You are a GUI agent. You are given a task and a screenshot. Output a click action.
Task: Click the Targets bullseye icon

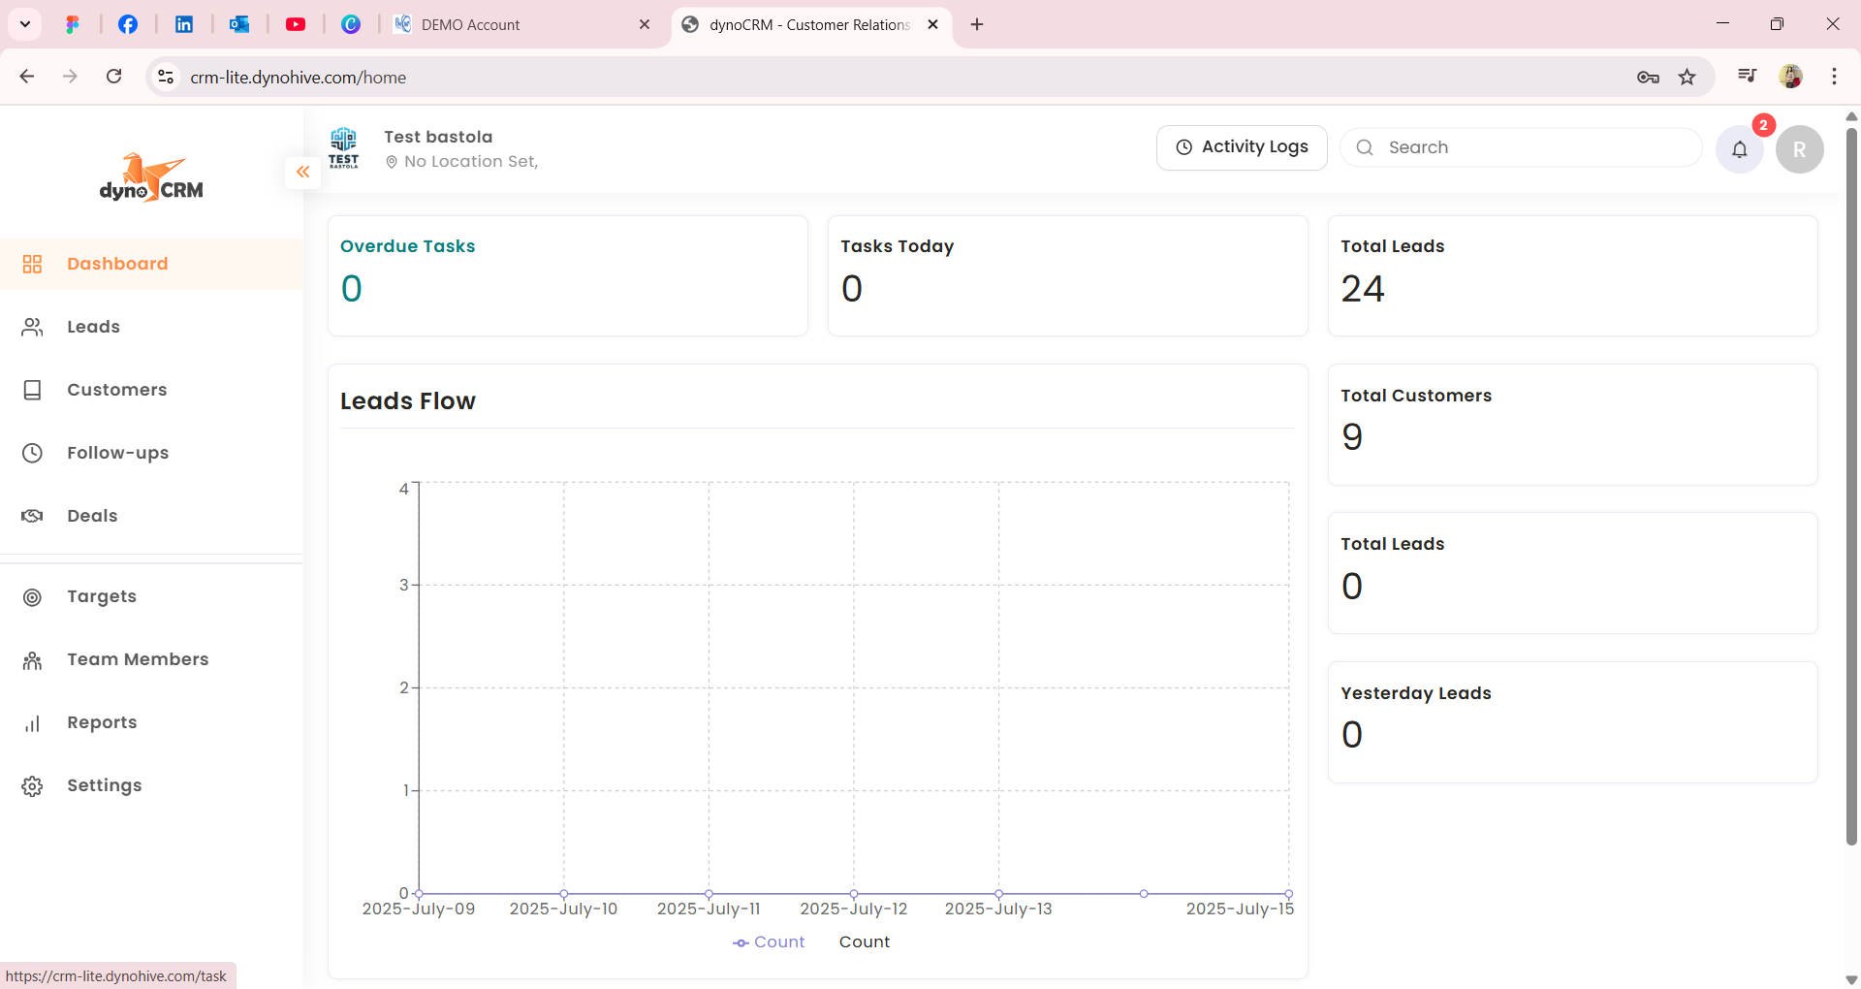click(32, 597)
